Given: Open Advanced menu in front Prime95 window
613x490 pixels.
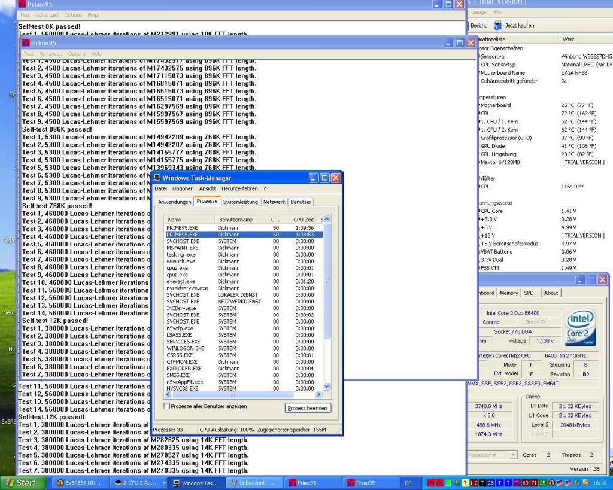Looking at the screenshot, I should (x=50, y=53).
